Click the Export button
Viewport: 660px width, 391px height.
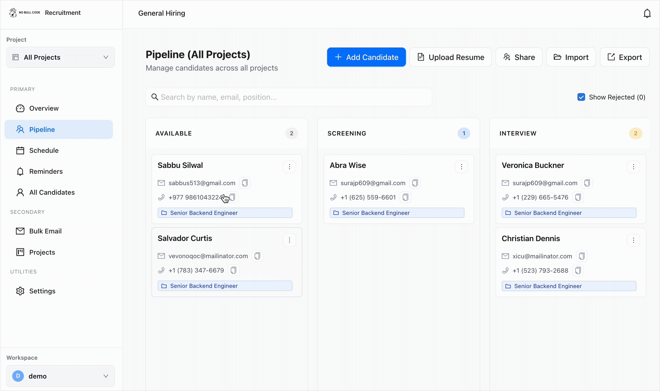pos(625,57)
